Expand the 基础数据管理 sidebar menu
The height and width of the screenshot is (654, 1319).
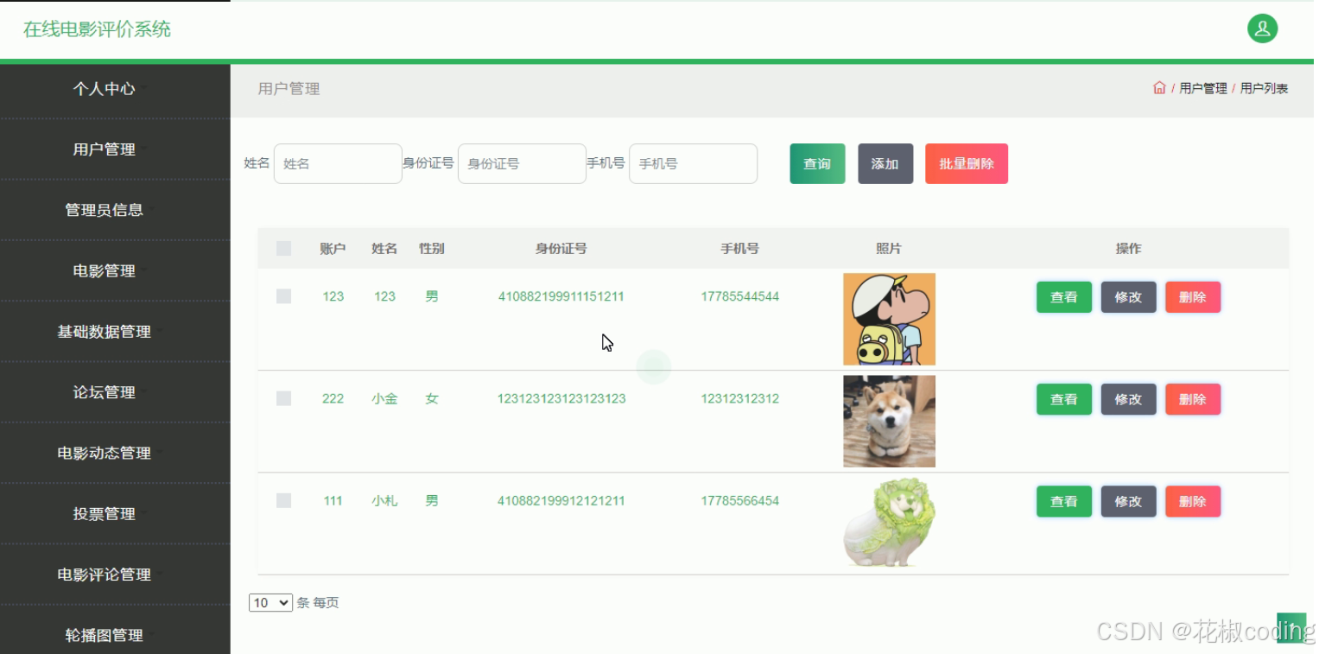coord(115,332)
